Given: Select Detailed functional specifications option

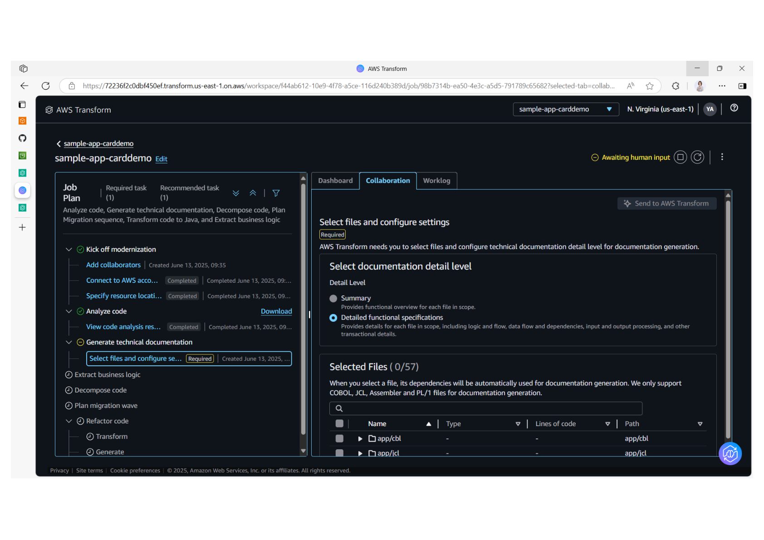Looking at the screenshot, I should [x=333, y=318].
